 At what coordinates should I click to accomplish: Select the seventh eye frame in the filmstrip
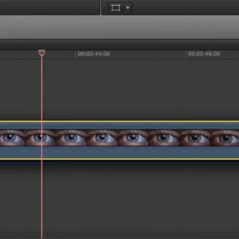[x=195, y=138]
